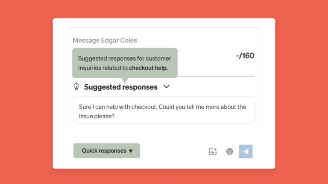The height and width of the screenshot is (184, 328).
Task: Click empty white space between Quick responses and image icon
Action: pyautogui.click(x=174, y=151)
